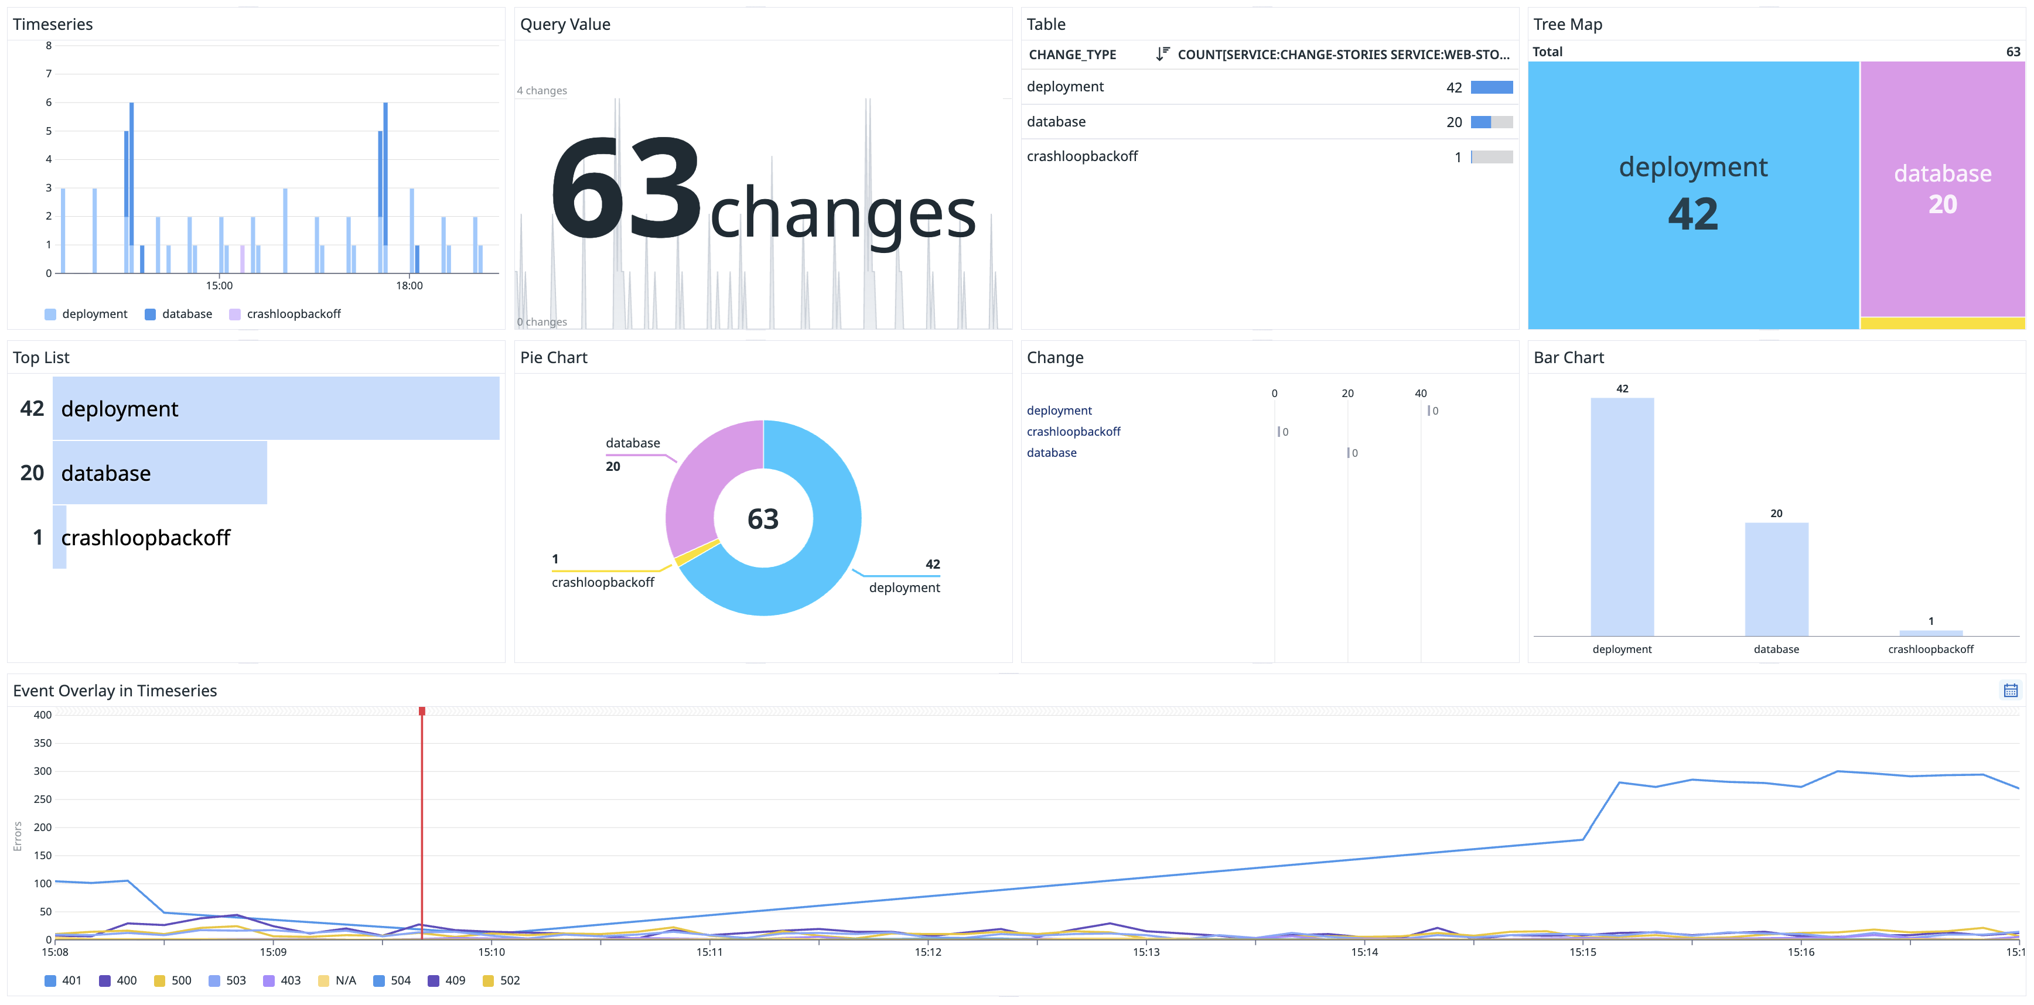Click the yellow crashloopbackoff strip in Tree Map
2034x1005 pixels.
(1943, 323)
